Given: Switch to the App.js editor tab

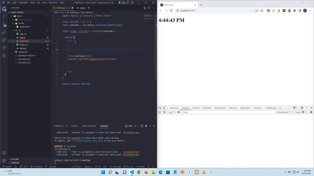Looking at the screenshot, I should point(83,8).
